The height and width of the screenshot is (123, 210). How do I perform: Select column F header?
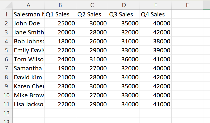[x=187, y=5]
